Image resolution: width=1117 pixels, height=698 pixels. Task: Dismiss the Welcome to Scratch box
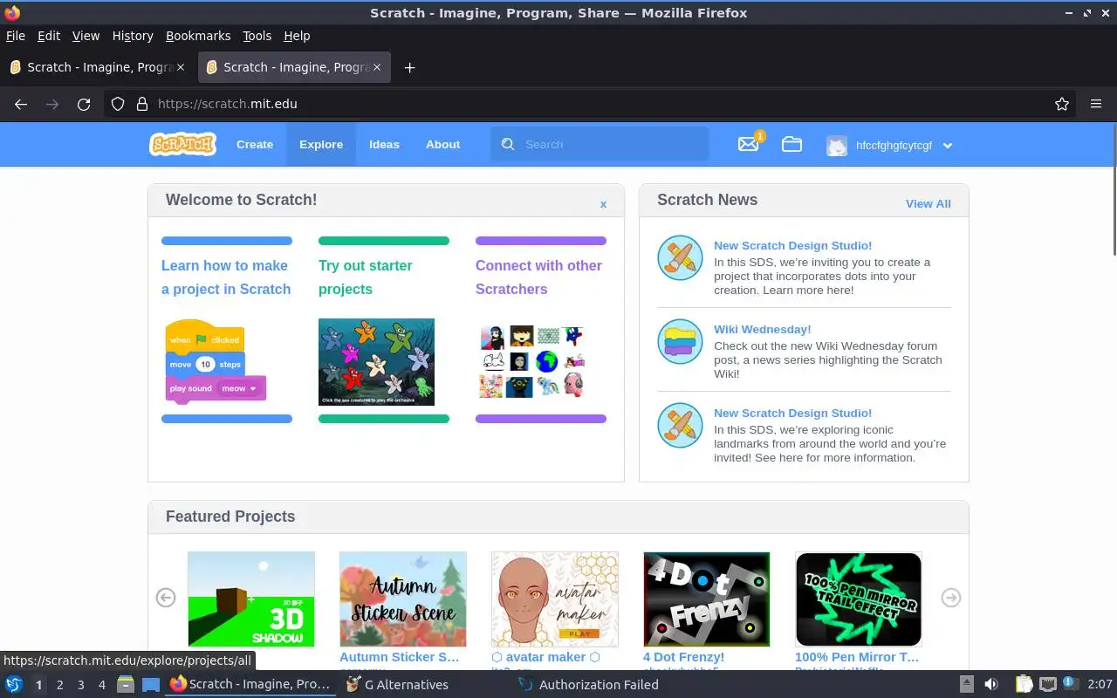click(603, 204)
